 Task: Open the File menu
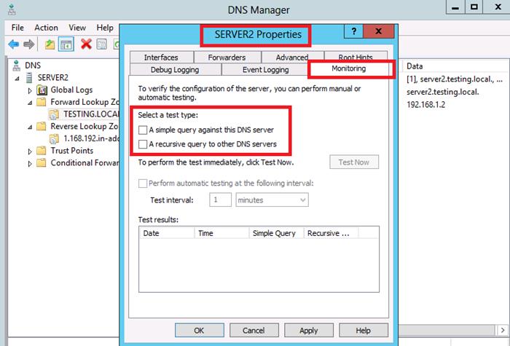(17, 28)
